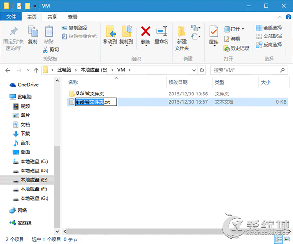The height and width of the screenshot is (244, 293).
Task: Select the 系统城文件夹 folder row
Action: click(178, 94)
